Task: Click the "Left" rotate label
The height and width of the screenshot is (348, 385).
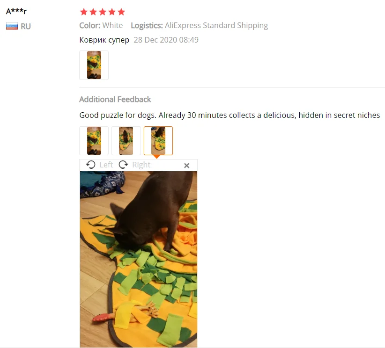Action: point(106,165)
